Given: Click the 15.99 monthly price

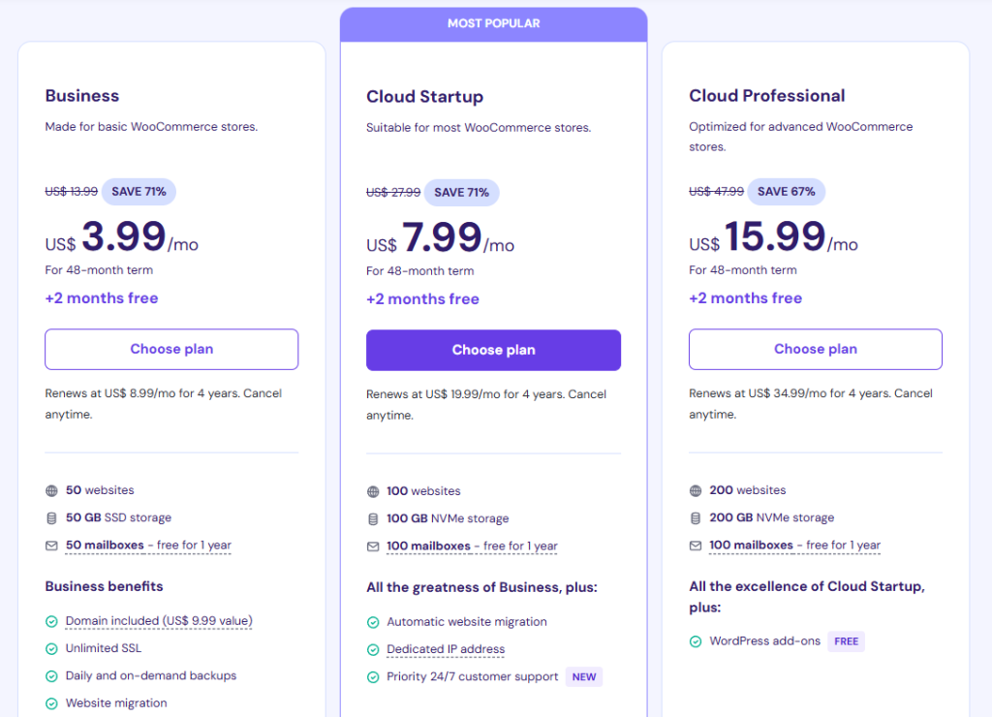Looking at the screenshot, I should (775, 236).
